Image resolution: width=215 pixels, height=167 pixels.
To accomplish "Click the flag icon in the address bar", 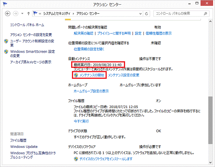I will [35, 13].
